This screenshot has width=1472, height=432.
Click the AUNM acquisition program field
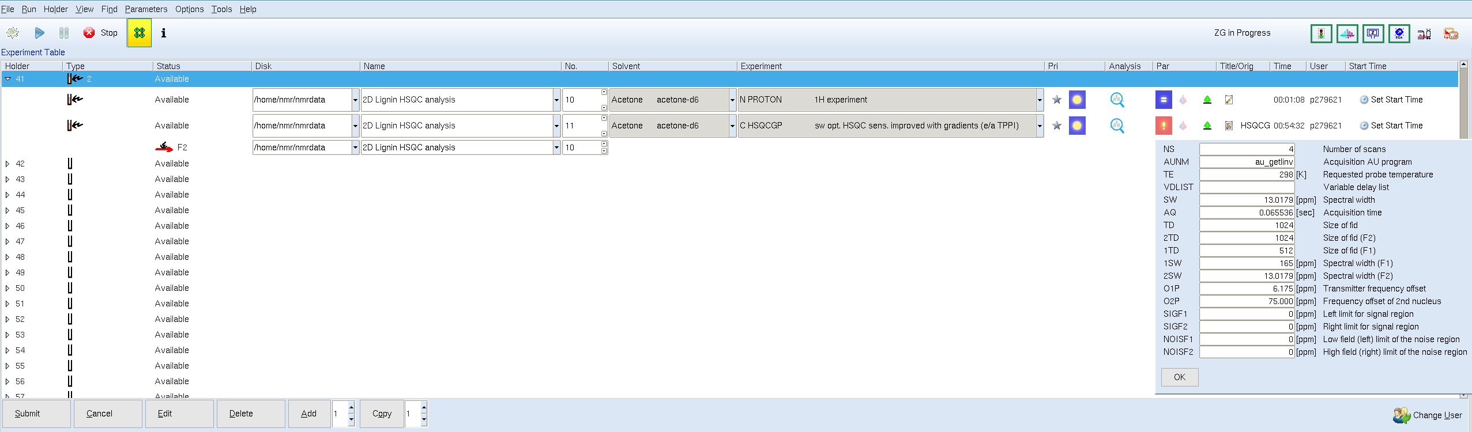tap(1247, 162)
